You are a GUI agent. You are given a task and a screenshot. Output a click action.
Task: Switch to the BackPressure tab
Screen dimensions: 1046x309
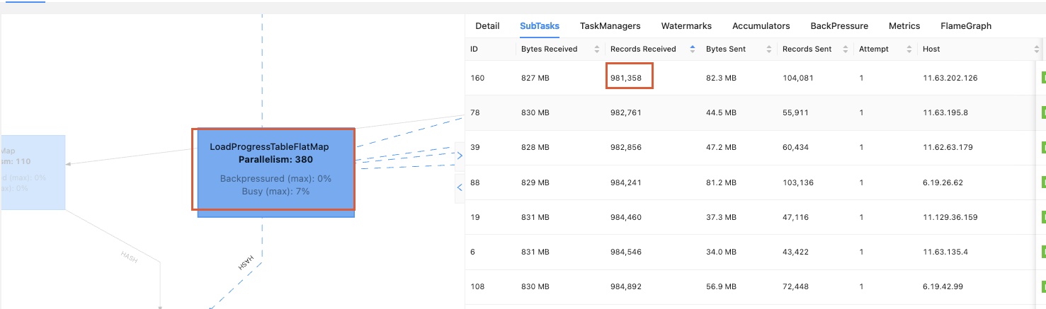point(839,25)
